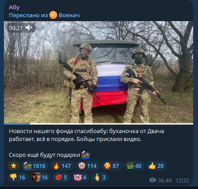Add the thumbs down reaction with 16

point(18,177)
